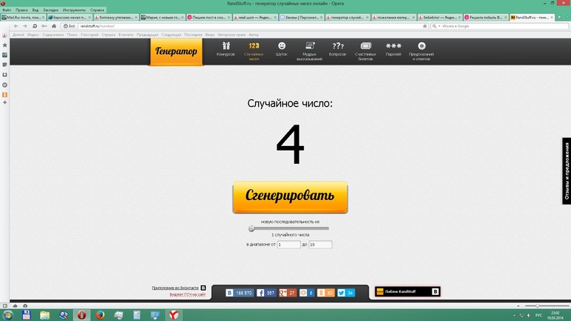Screen dimensions: 571x321
Task: Click the Opera taskbar icon
Action: point(82,315)
